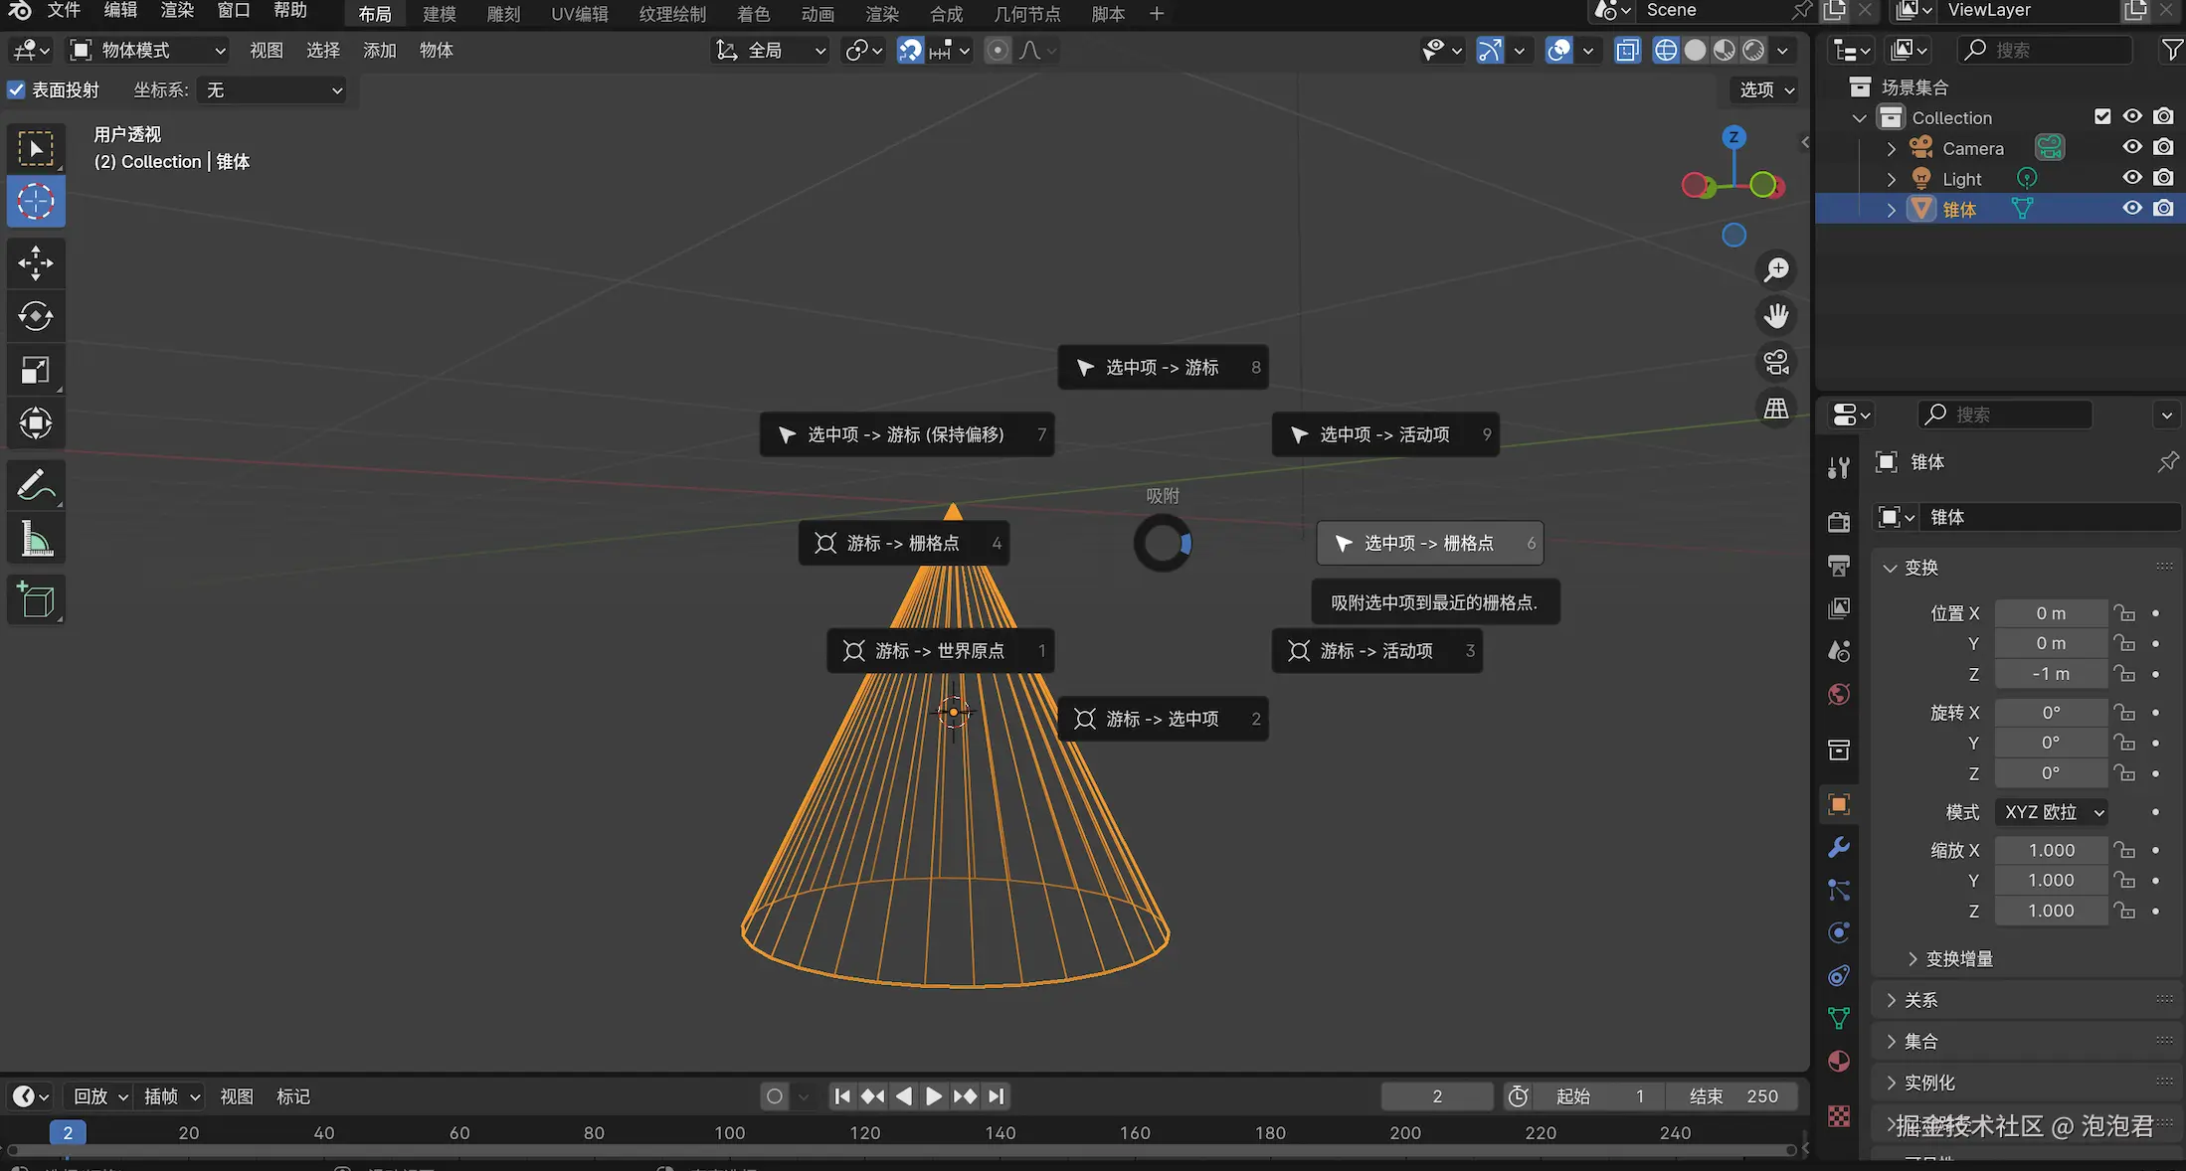Select the Rotate tool
Screen dimensions: 2186x1171
[x=36, y=316]
